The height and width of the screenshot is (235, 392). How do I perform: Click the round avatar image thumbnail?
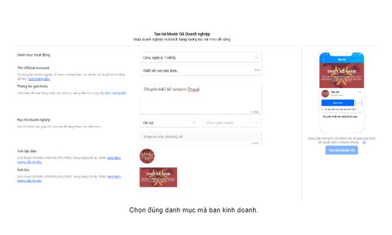click(x=147, y=156)
